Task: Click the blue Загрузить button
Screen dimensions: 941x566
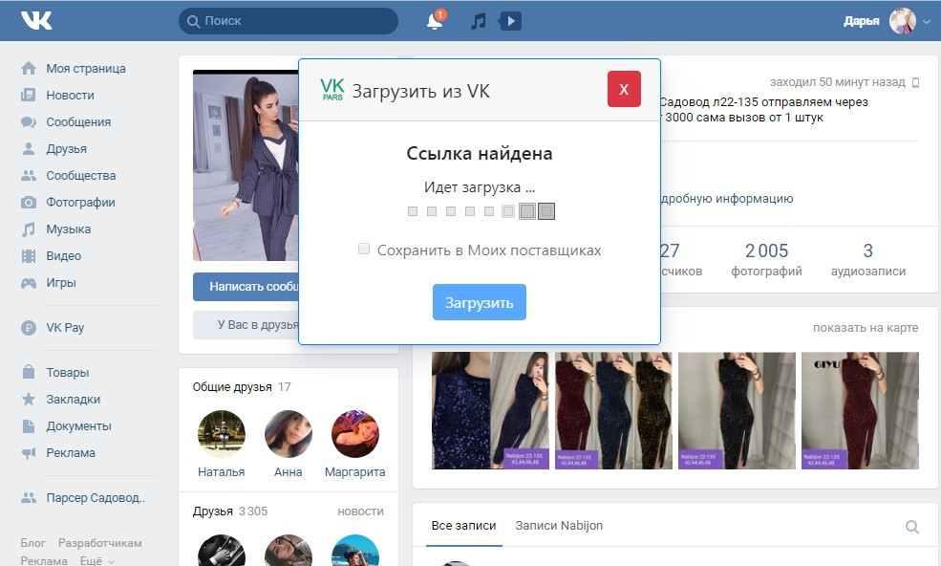Action: pyautogui.click(x=479, y=303)
